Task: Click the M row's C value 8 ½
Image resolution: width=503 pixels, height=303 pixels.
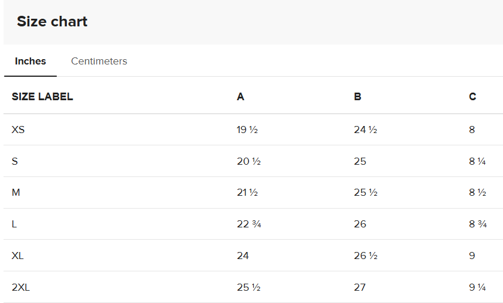Action: point(477,192)
